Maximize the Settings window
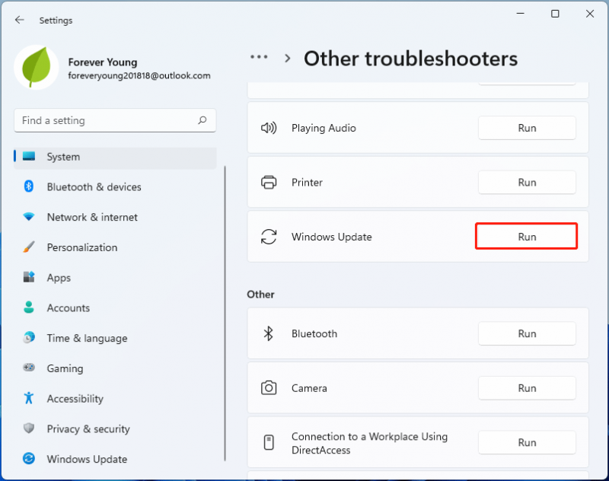The image size is (609, 481). tap(555, 14)
